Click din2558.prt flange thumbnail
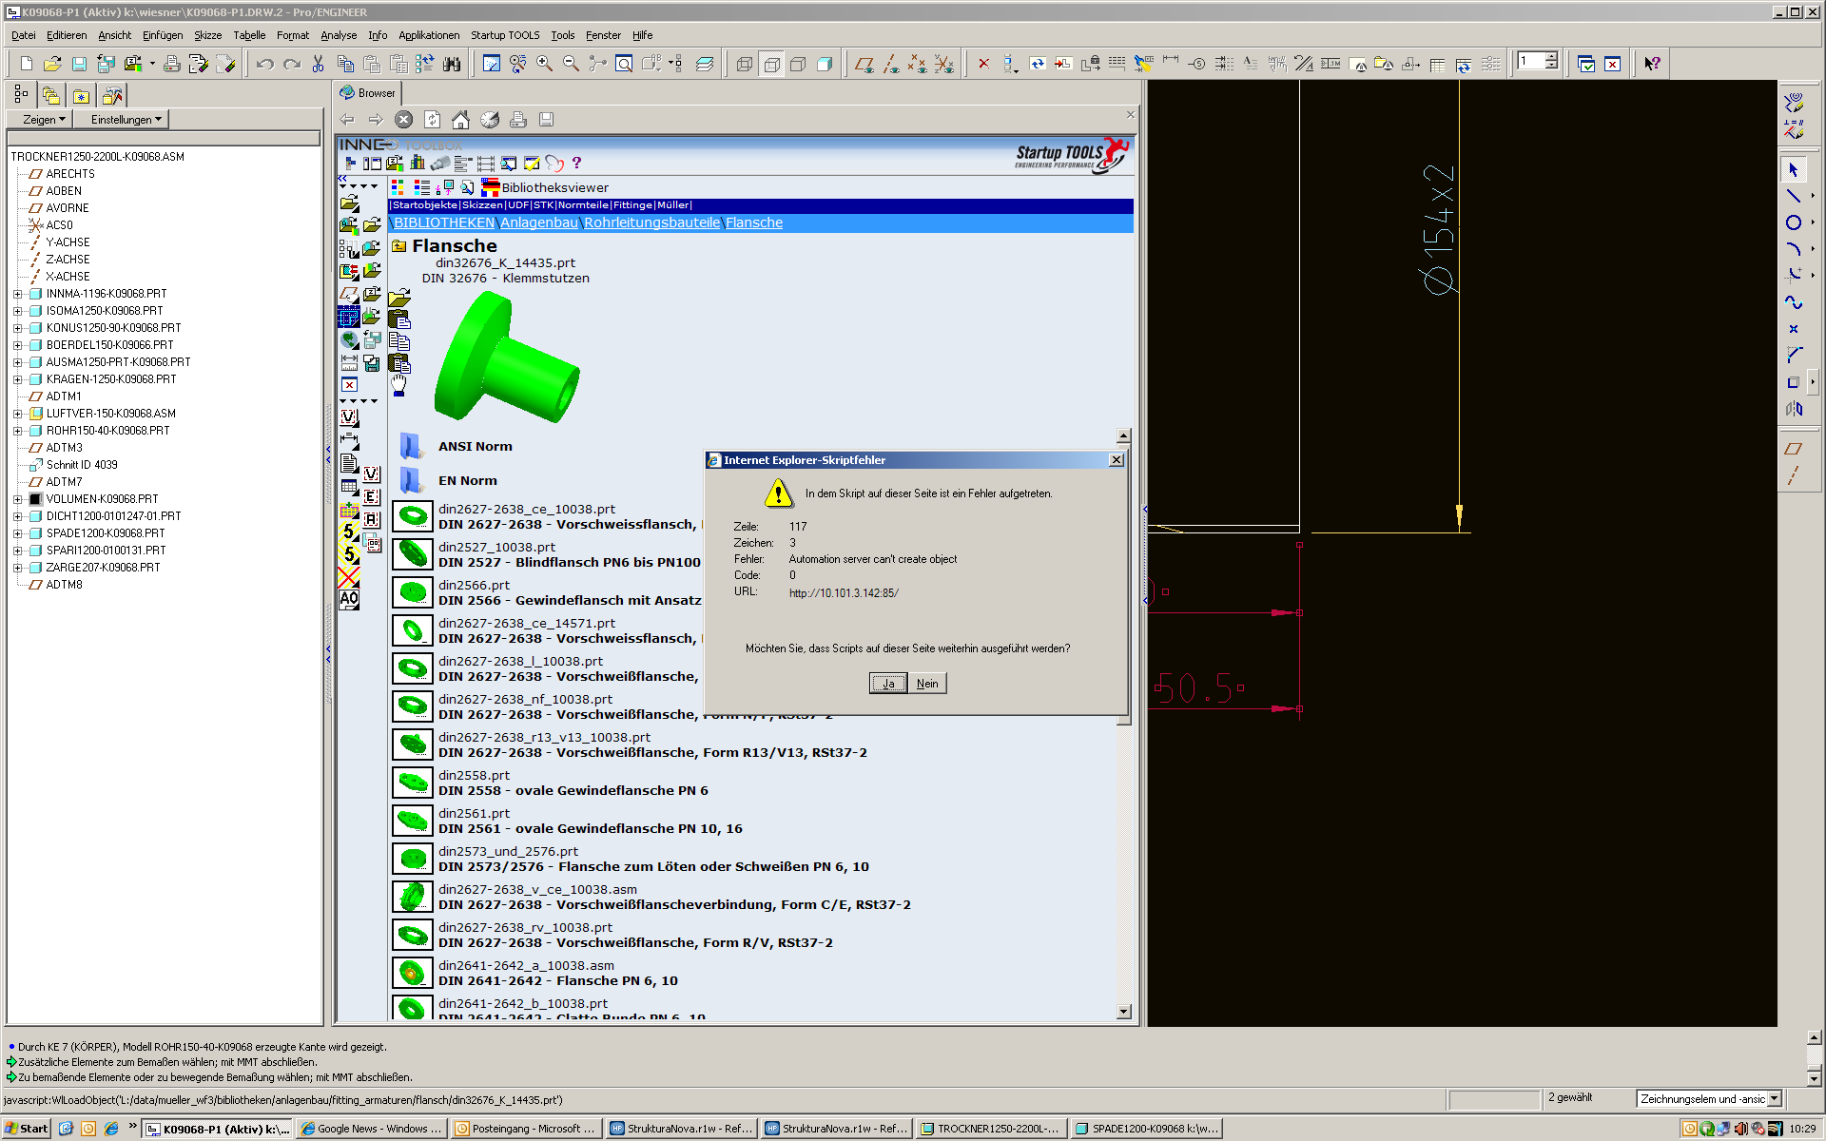Viewport: 1826px width, 1141px height. [413, 783]
